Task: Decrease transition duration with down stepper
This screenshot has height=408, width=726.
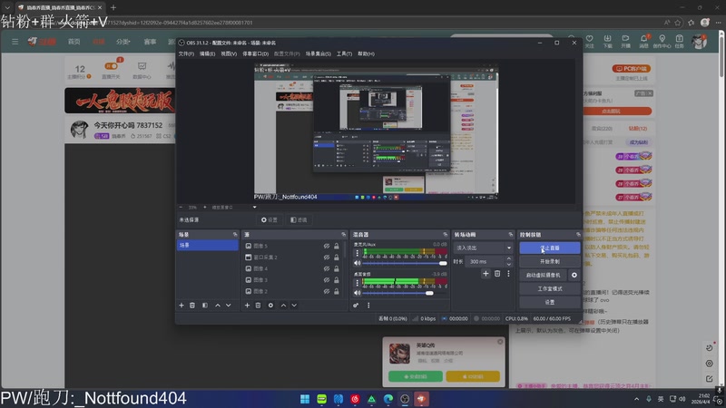Action: point(509,264)
